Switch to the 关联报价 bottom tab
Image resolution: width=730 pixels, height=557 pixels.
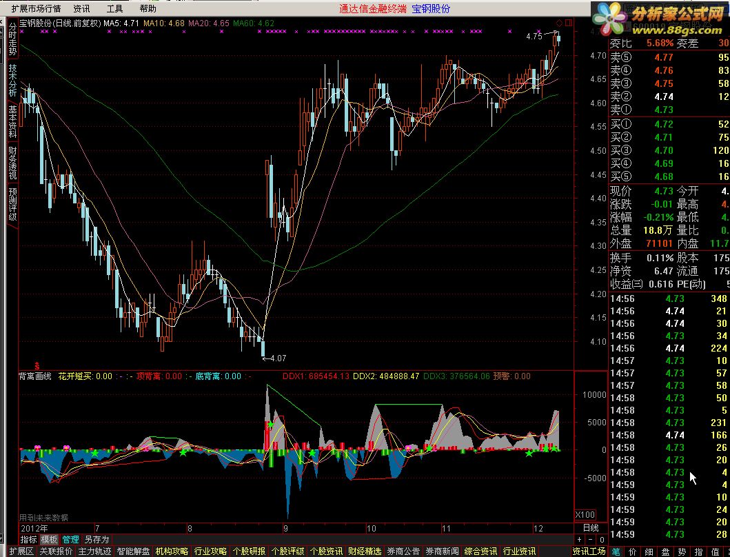[x=56, y=551]
